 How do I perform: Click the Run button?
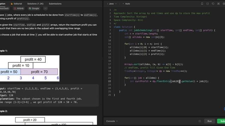(x=210, y=121)
